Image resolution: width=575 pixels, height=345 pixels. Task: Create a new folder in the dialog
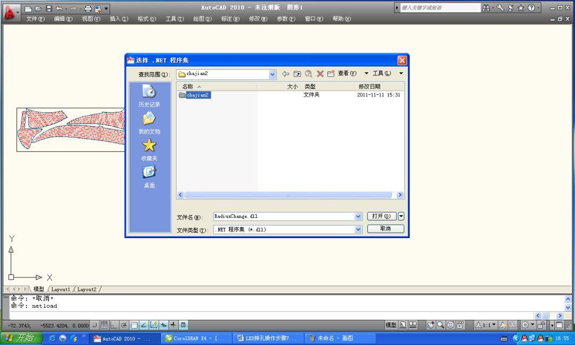tap(331, 74)
